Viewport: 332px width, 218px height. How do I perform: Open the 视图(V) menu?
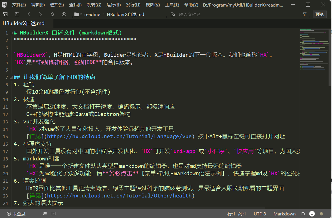pos(153,5)
